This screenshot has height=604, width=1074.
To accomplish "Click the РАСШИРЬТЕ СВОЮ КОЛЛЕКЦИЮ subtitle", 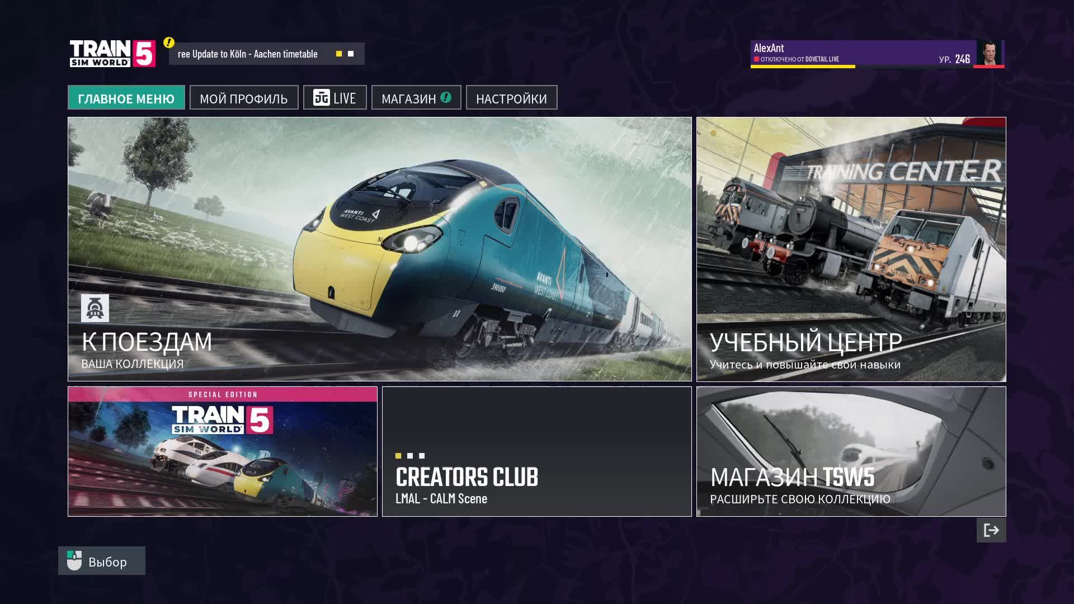I will [800, 499].
